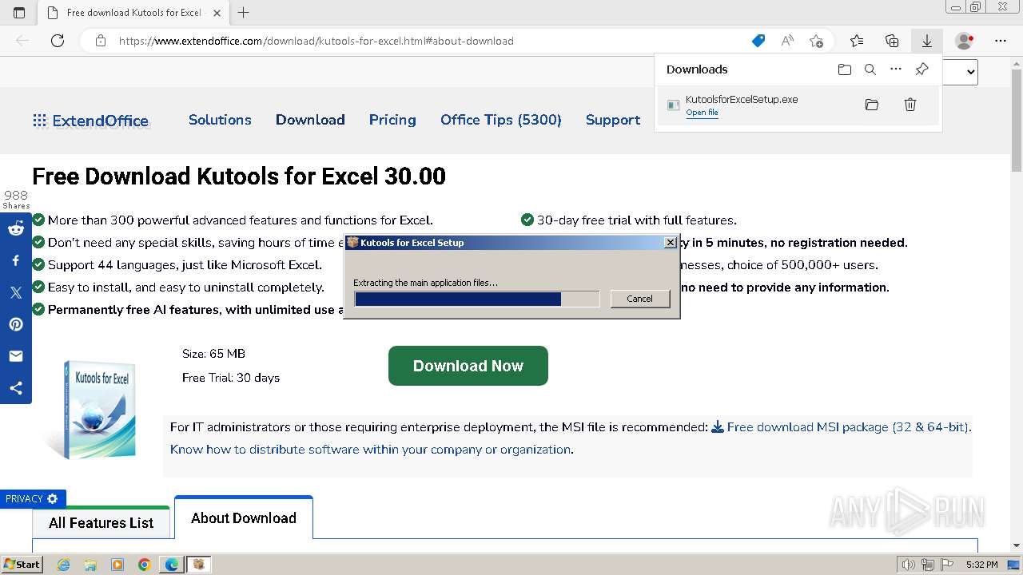This screenshot has height=575, width=1023.
Task: Click the generic share icon in sidebar
Action: (x=16, y=388)
